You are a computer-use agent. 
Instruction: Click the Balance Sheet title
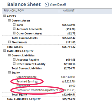click(24, 4)
